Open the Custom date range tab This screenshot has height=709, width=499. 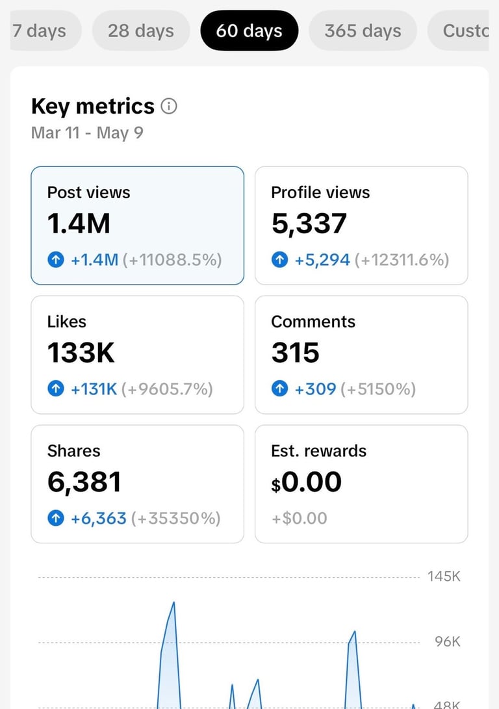pos(458,31)
